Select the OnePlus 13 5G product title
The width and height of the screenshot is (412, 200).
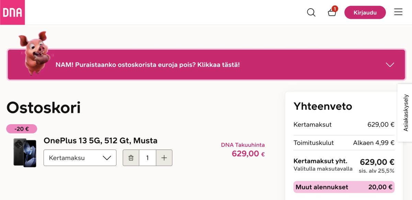(x=100, y=140)
